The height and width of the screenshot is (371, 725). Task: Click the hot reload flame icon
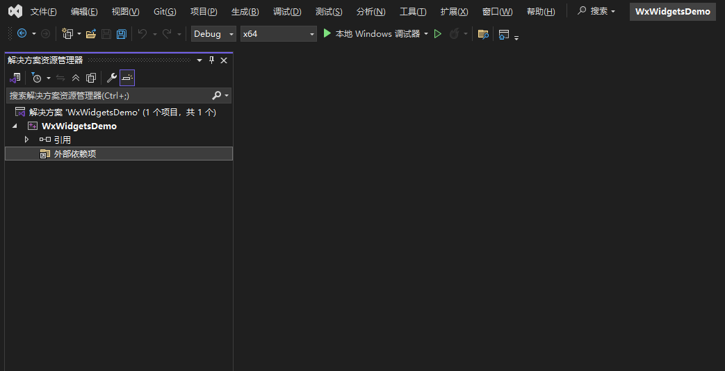click(x=454, y=34)
